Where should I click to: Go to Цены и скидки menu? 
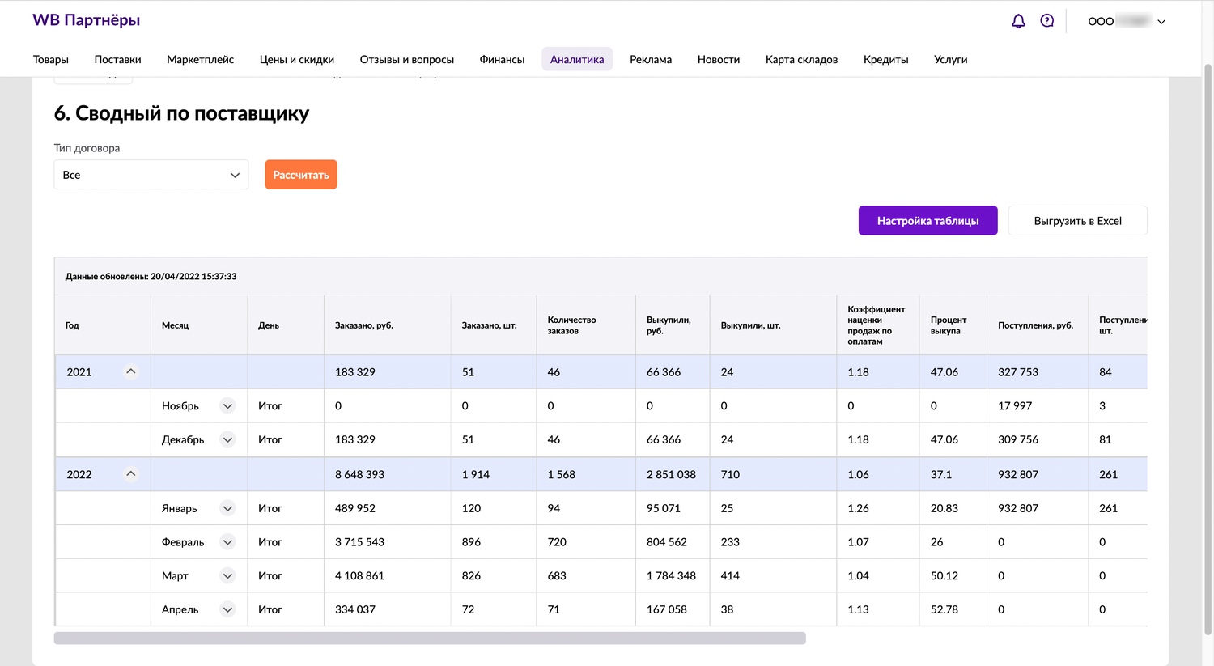297,59
